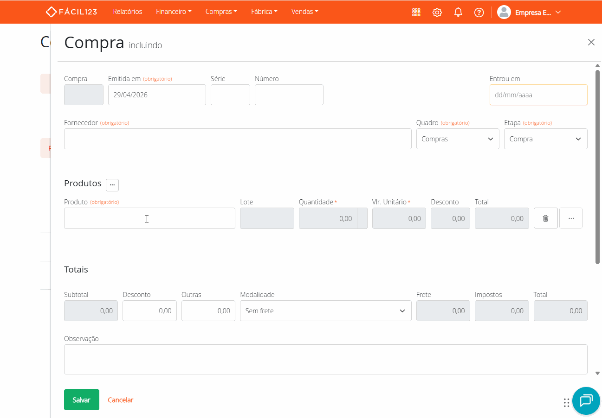602x418 pixels.
Task: Click the Fácil123 logo
Action: coord(71,12)
